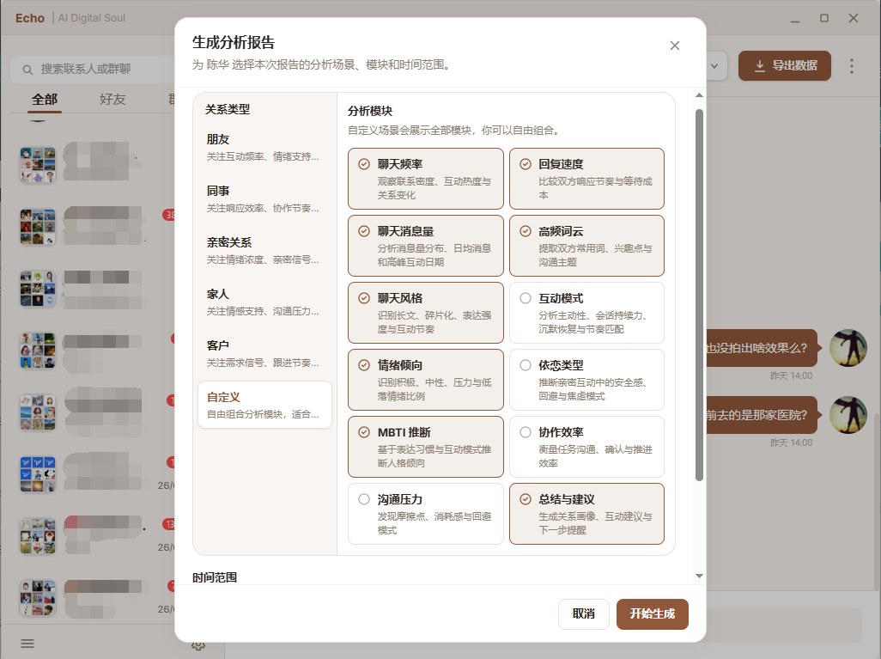Image resolution: width=881 pixels, height=659 pixels.
Task: Click the Echo app title
Action: coord(30,18)
